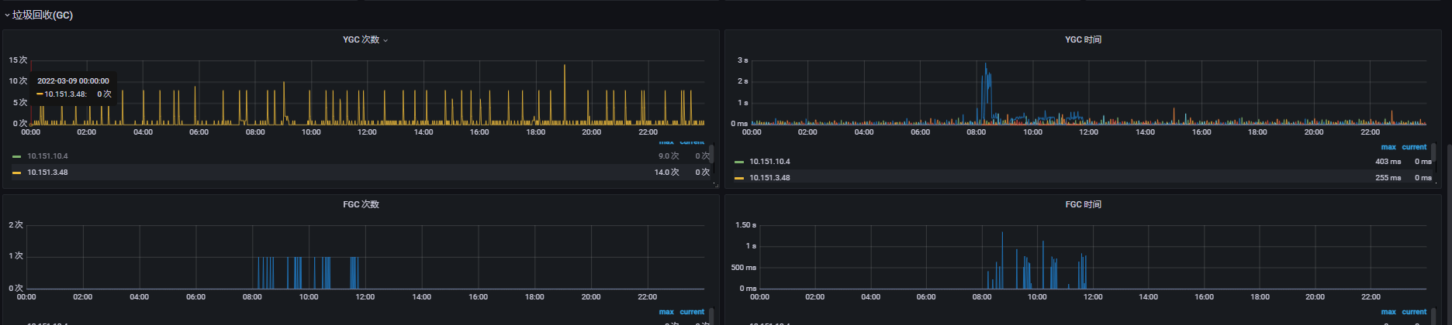Click the 9.0 次 max value in YGC 次数 legend
The height and width of the screenshot is (325, 1452).
(x=669, y=156)
